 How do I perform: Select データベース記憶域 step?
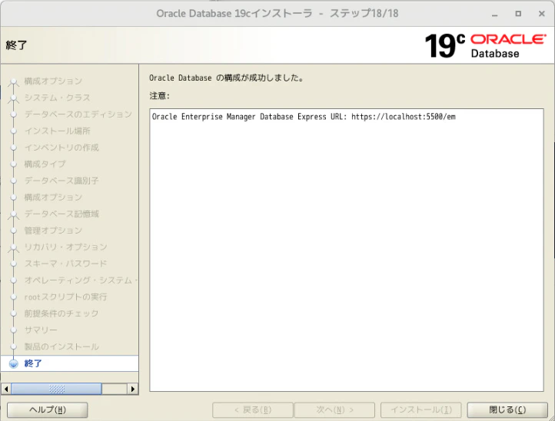[x=61, y=214]
